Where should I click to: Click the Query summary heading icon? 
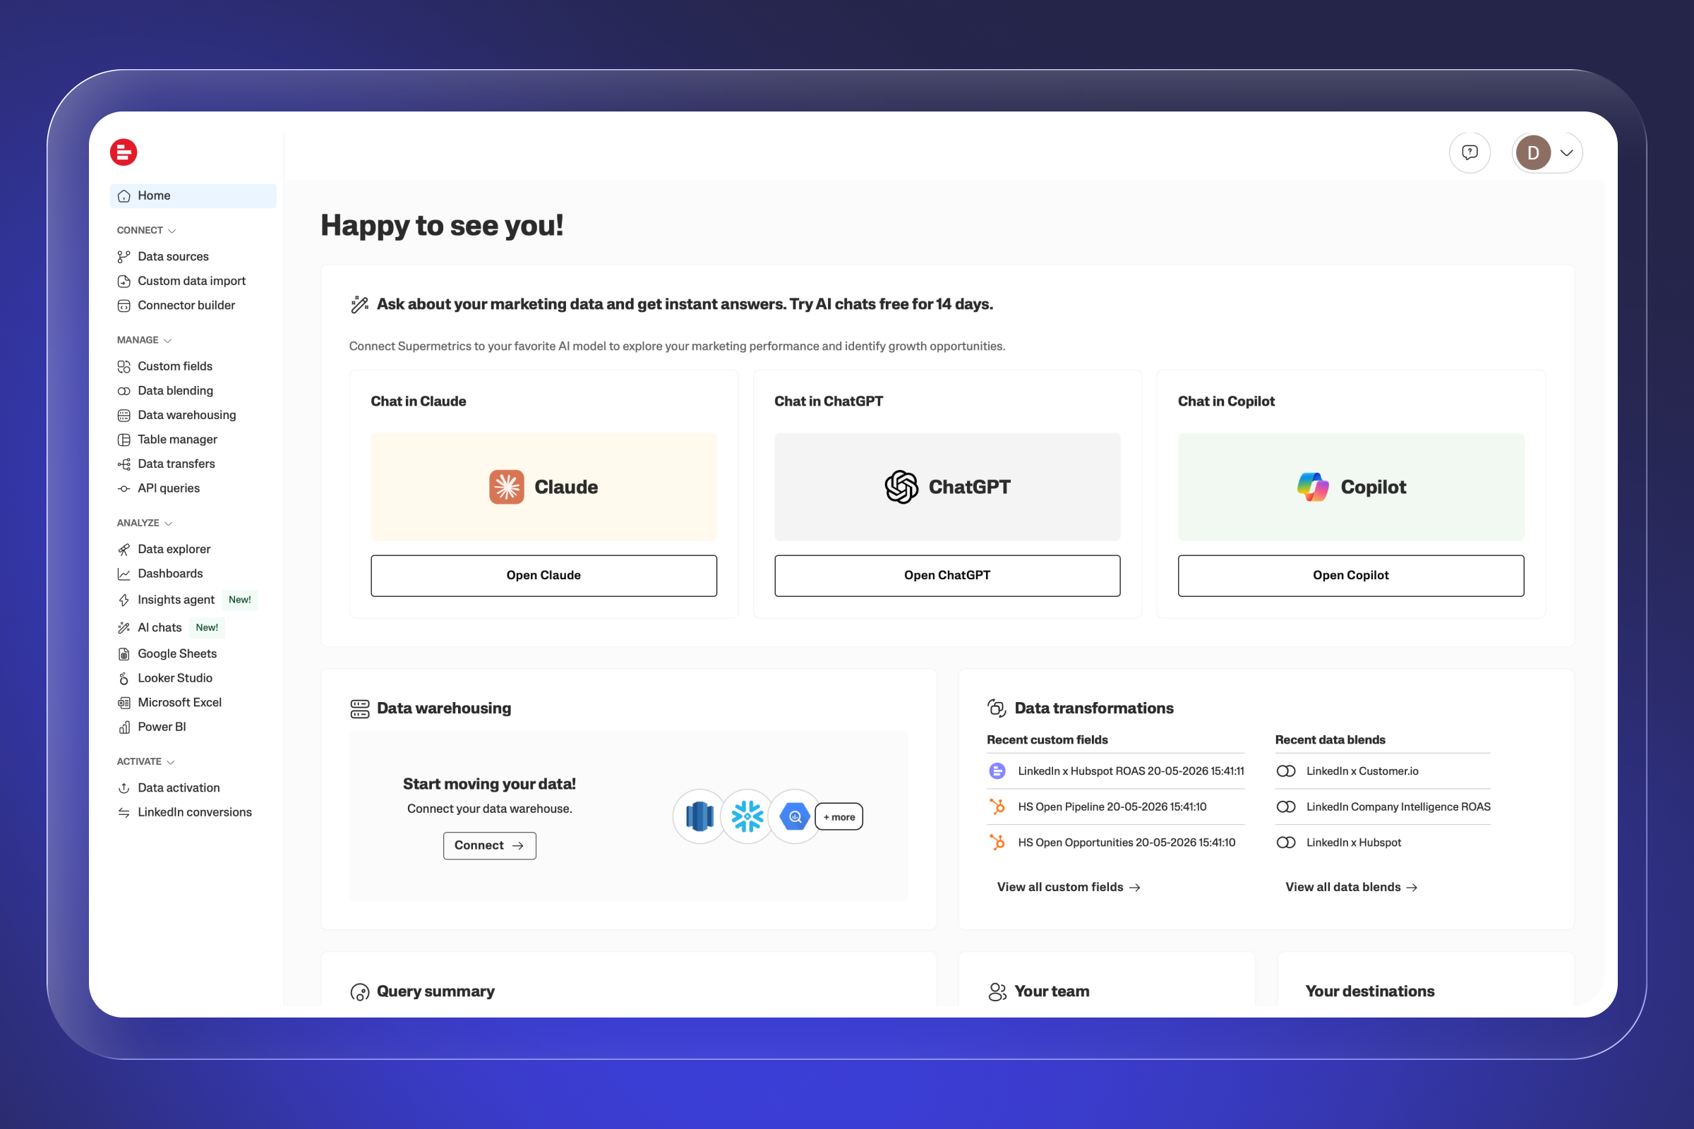(359, 992)
